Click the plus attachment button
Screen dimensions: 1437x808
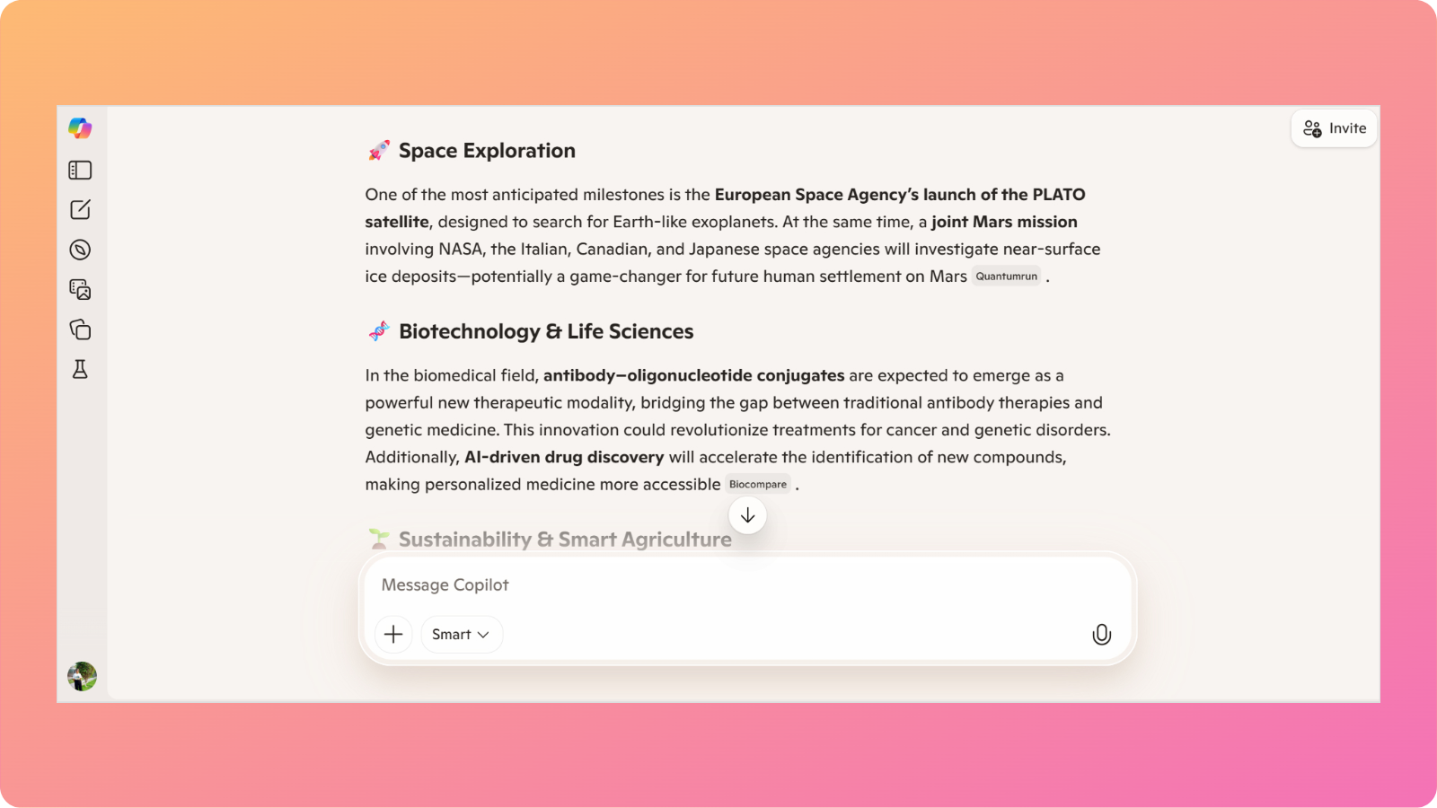(x=393, y=635)
